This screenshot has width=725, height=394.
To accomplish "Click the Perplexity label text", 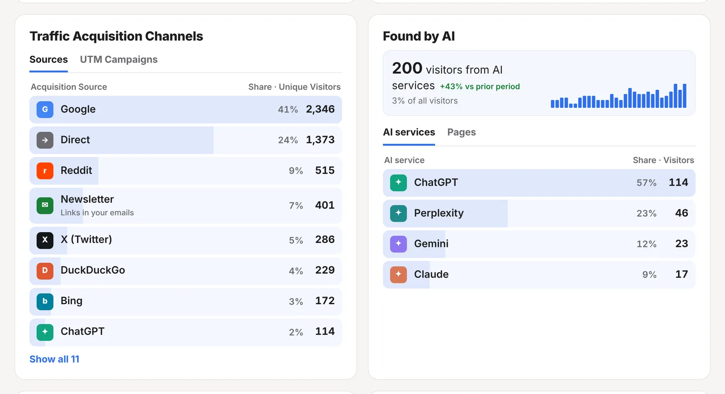I will (x=439, y=213).
